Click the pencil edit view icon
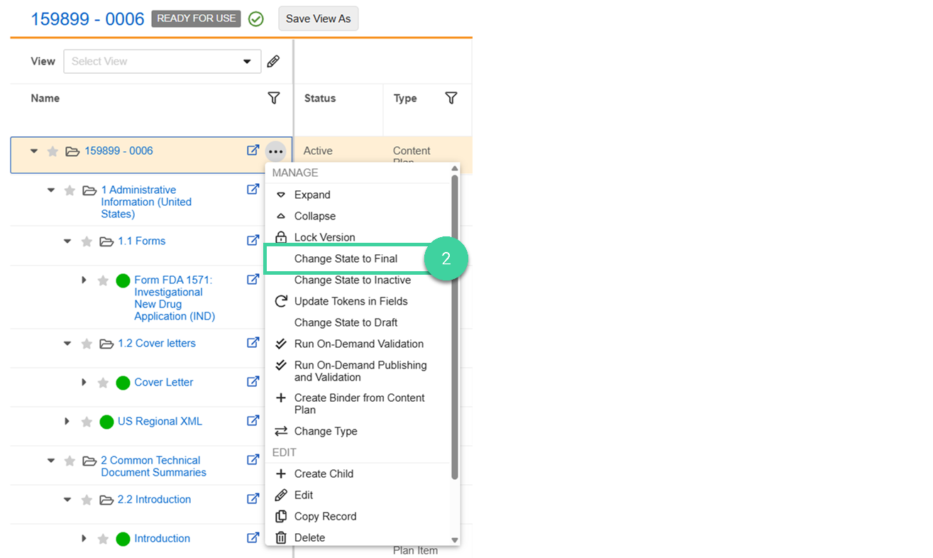Image resolution: width=933 pixels, height=558 pixels. tap(273, 61)
